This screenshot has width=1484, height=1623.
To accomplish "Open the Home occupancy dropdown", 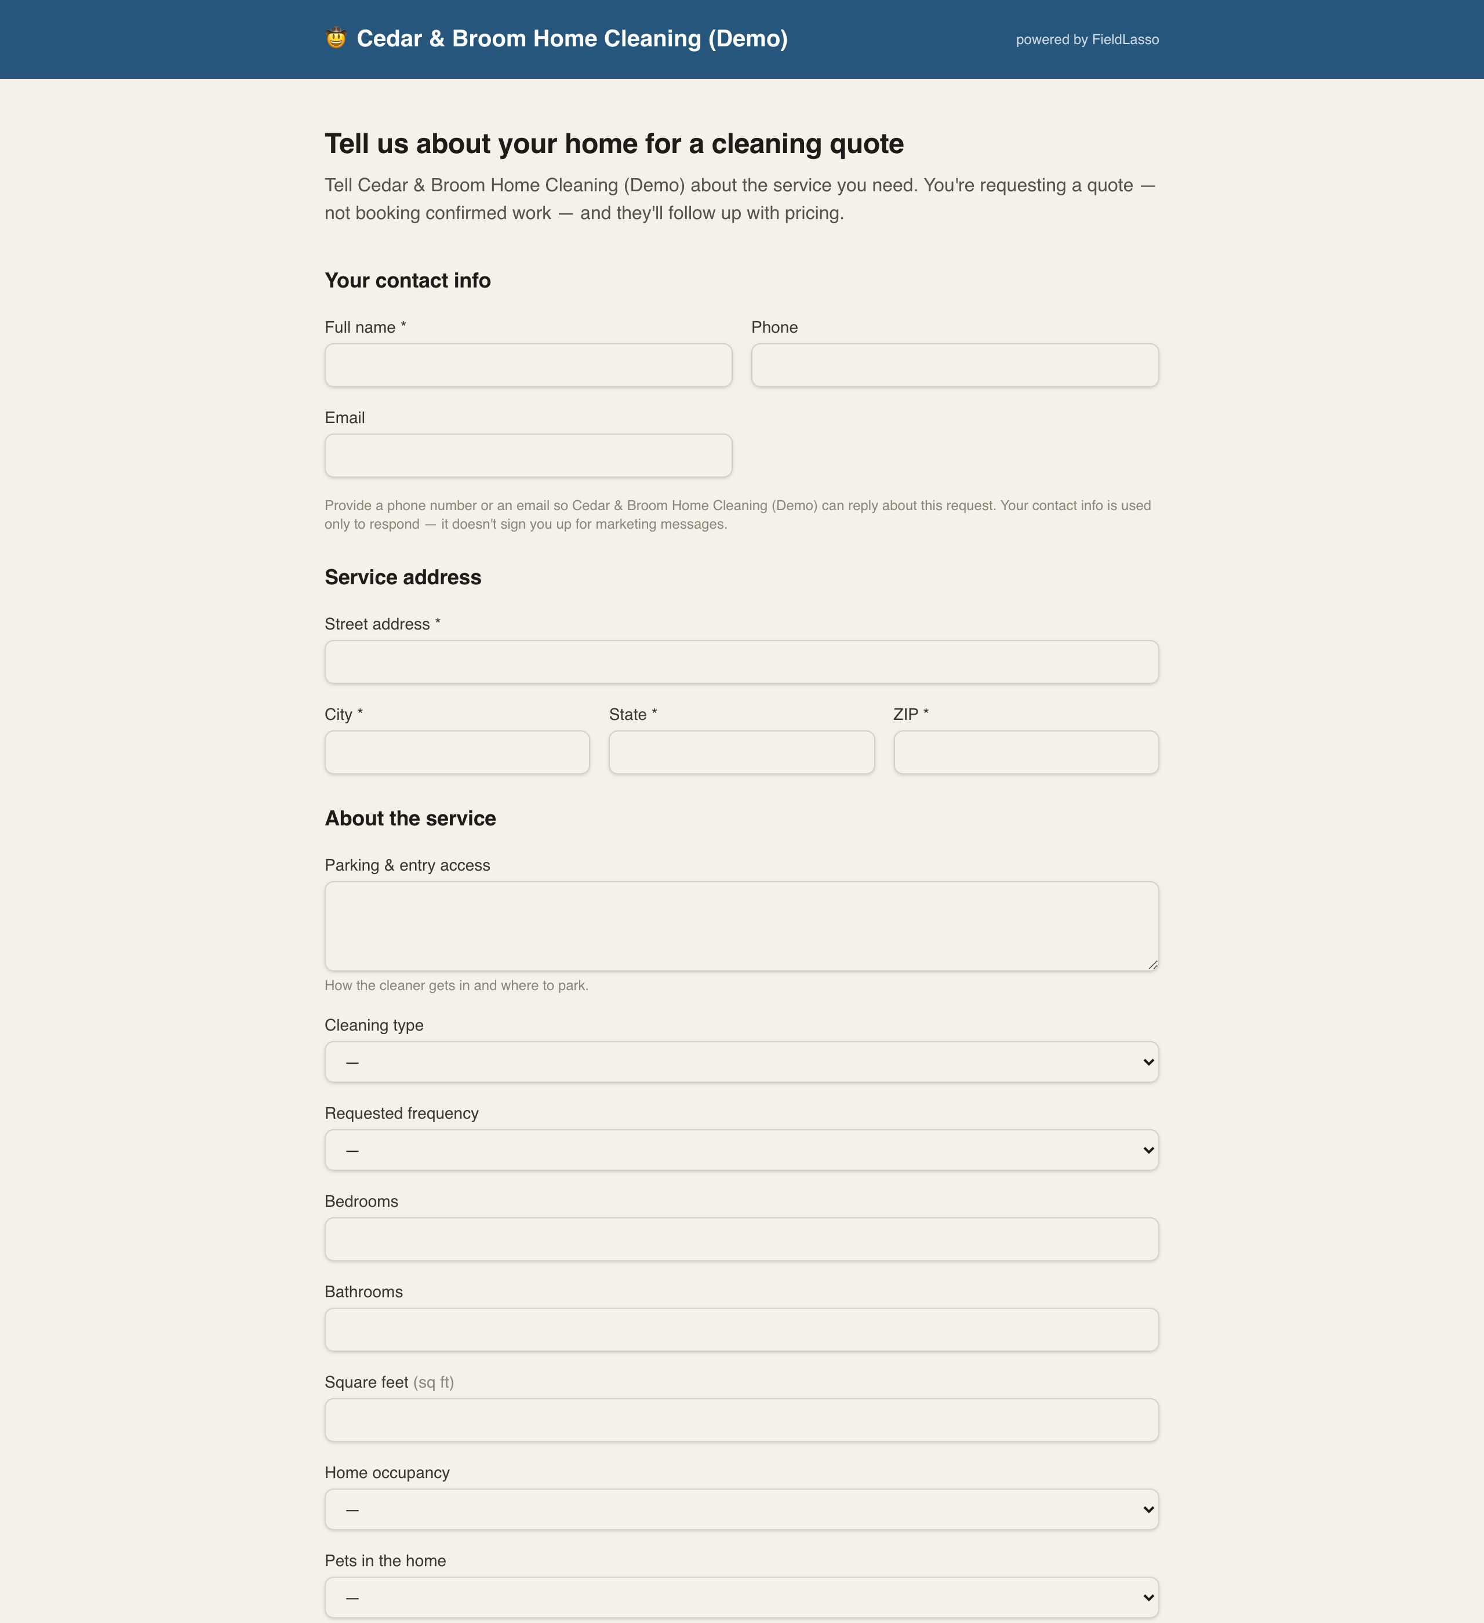I will (741, 1509).
